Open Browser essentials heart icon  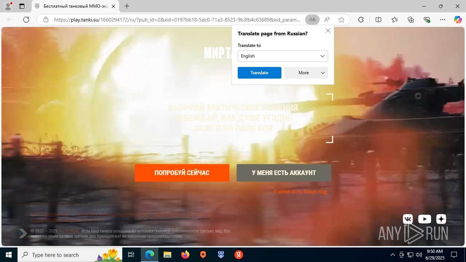pyautogui.click(x=427, y=20)
